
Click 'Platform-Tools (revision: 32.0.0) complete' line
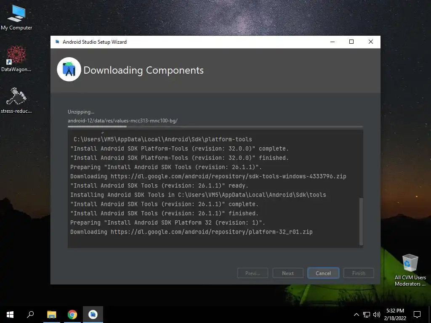click(x=179, y=148)
